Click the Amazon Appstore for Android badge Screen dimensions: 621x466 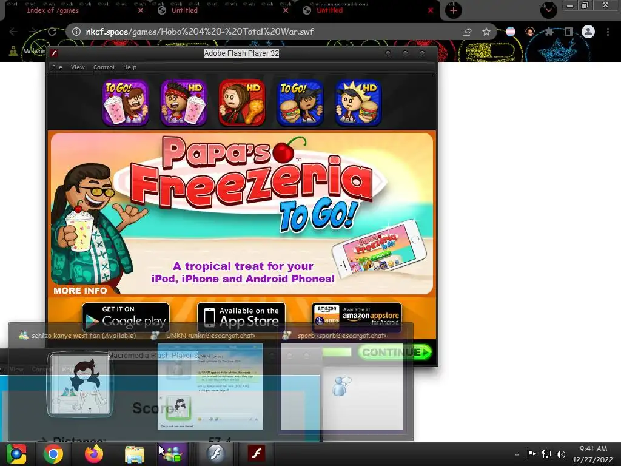coord(357,317)
